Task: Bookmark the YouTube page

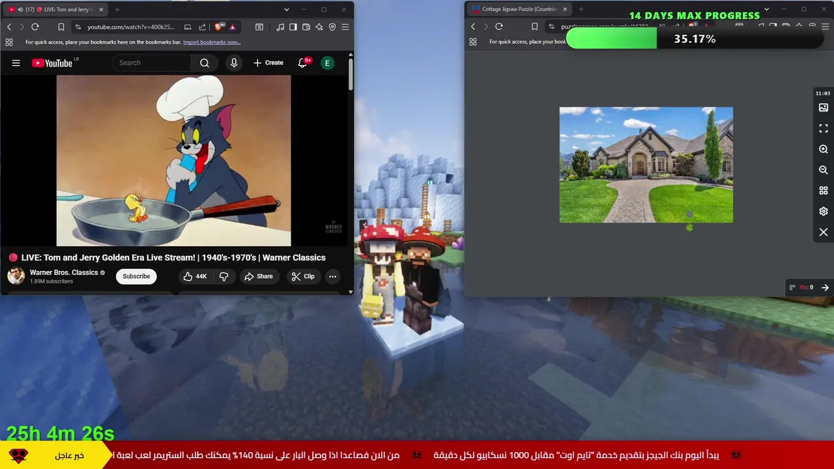Action: (x=61, y=27)
